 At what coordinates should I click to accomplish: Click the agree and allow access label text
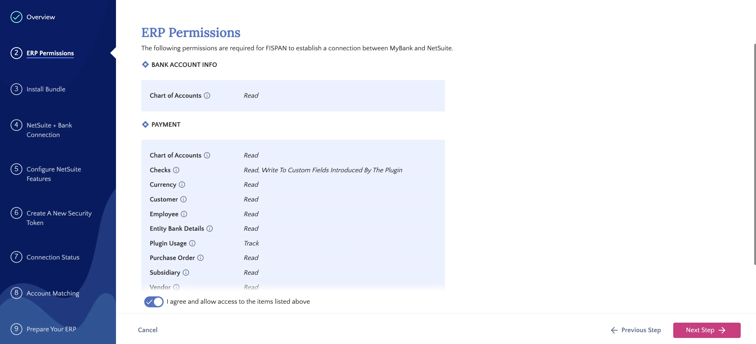238,302
